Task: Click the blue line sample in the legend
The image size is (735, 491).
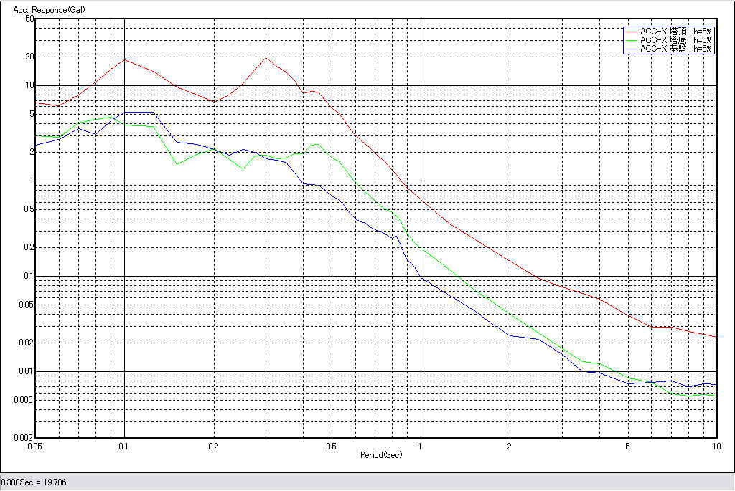Action: 631,49
